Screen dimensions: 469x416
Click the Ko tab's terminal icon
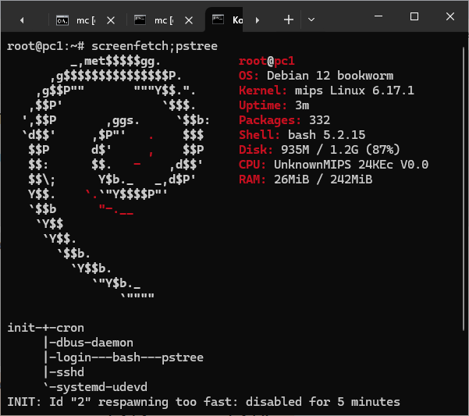[218, 20]
